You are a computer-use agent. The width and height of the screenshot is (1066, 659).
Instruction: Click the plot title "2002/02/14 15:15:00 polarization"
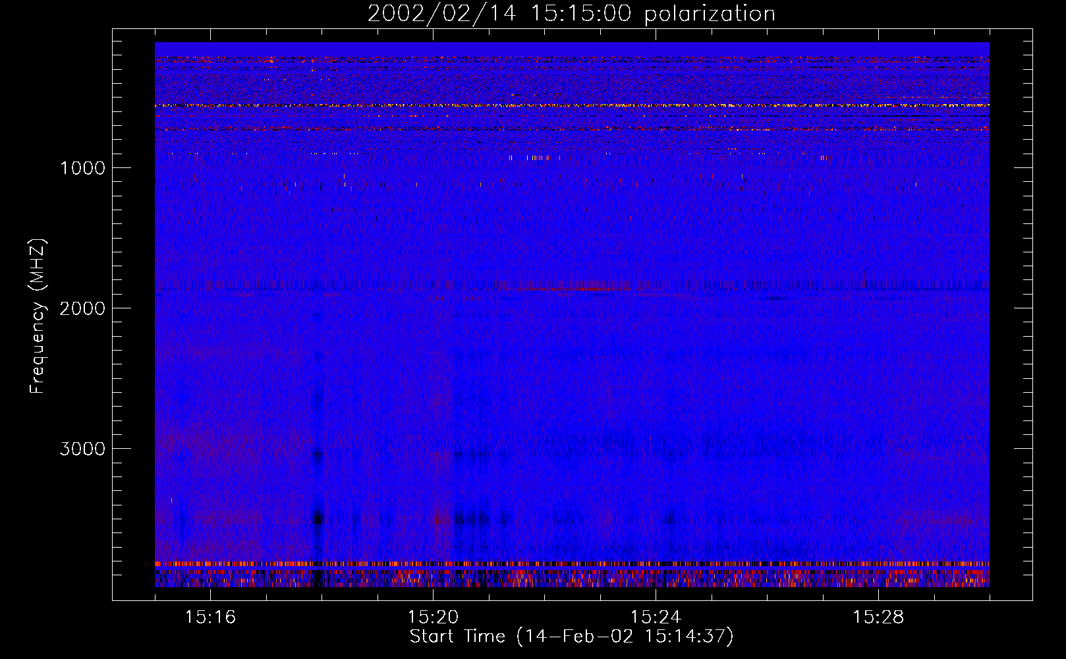click(571, 14)
